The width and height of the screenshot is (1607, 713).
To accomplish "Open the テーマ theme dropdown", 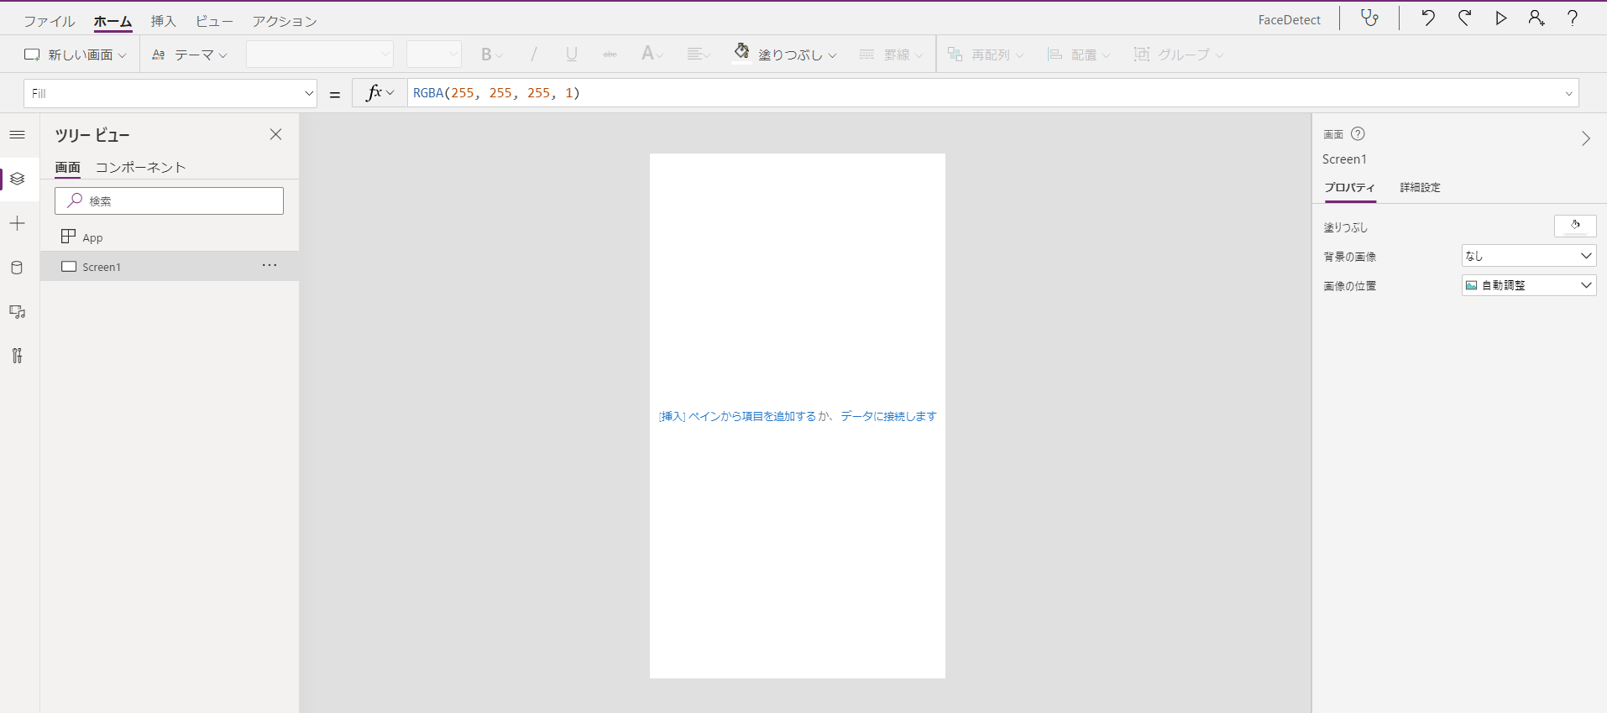I will pyautogui.click(x=189, y=55).
